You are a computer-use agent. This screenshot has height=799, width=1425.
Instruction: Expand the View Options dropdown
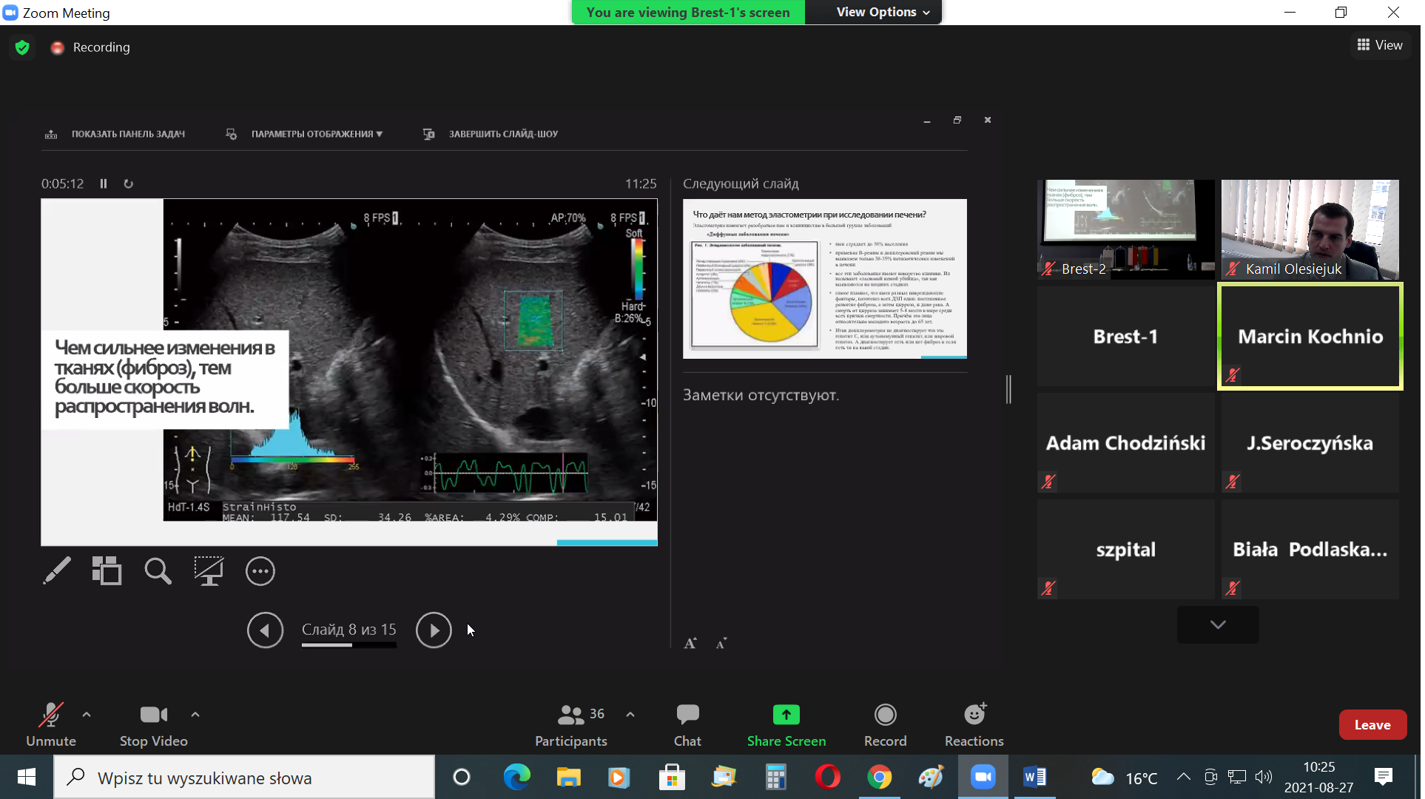click(882, 12)
